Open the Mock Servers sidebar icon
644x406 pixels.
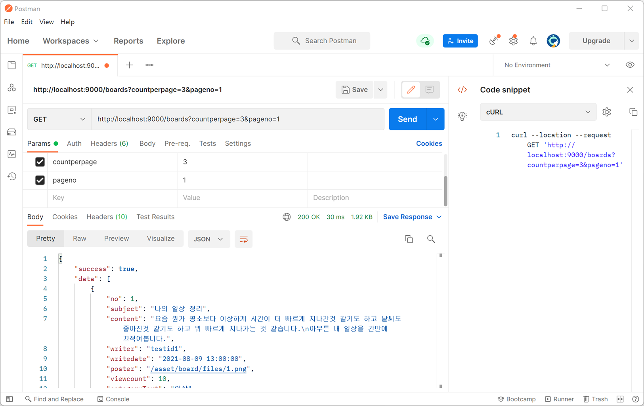coord(12,132)
